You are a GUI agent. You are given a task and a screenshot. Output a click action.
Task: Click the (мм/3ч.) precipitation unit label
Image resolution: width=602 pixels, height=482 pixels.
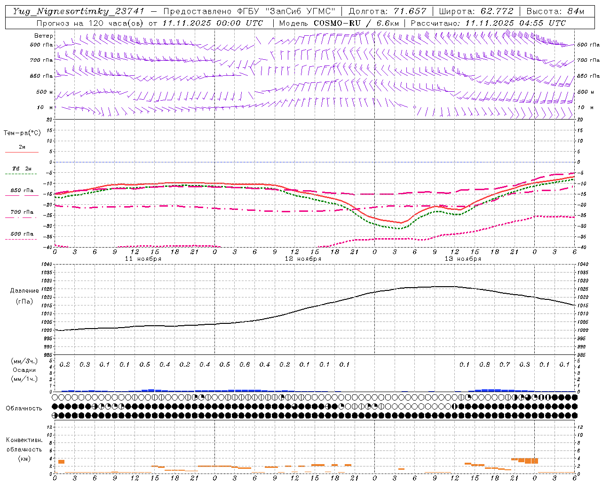click(x=24, y=361)
